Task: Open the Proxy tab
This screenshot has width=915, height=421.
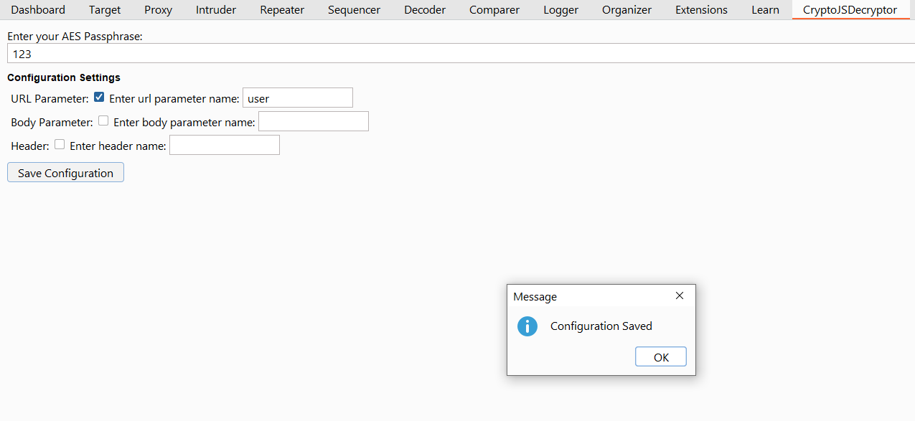Action: tap(158, 10)
